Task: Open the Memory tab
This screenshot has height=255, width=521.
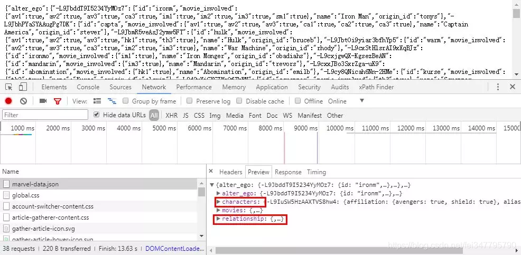Action: [x=234, y=87]
